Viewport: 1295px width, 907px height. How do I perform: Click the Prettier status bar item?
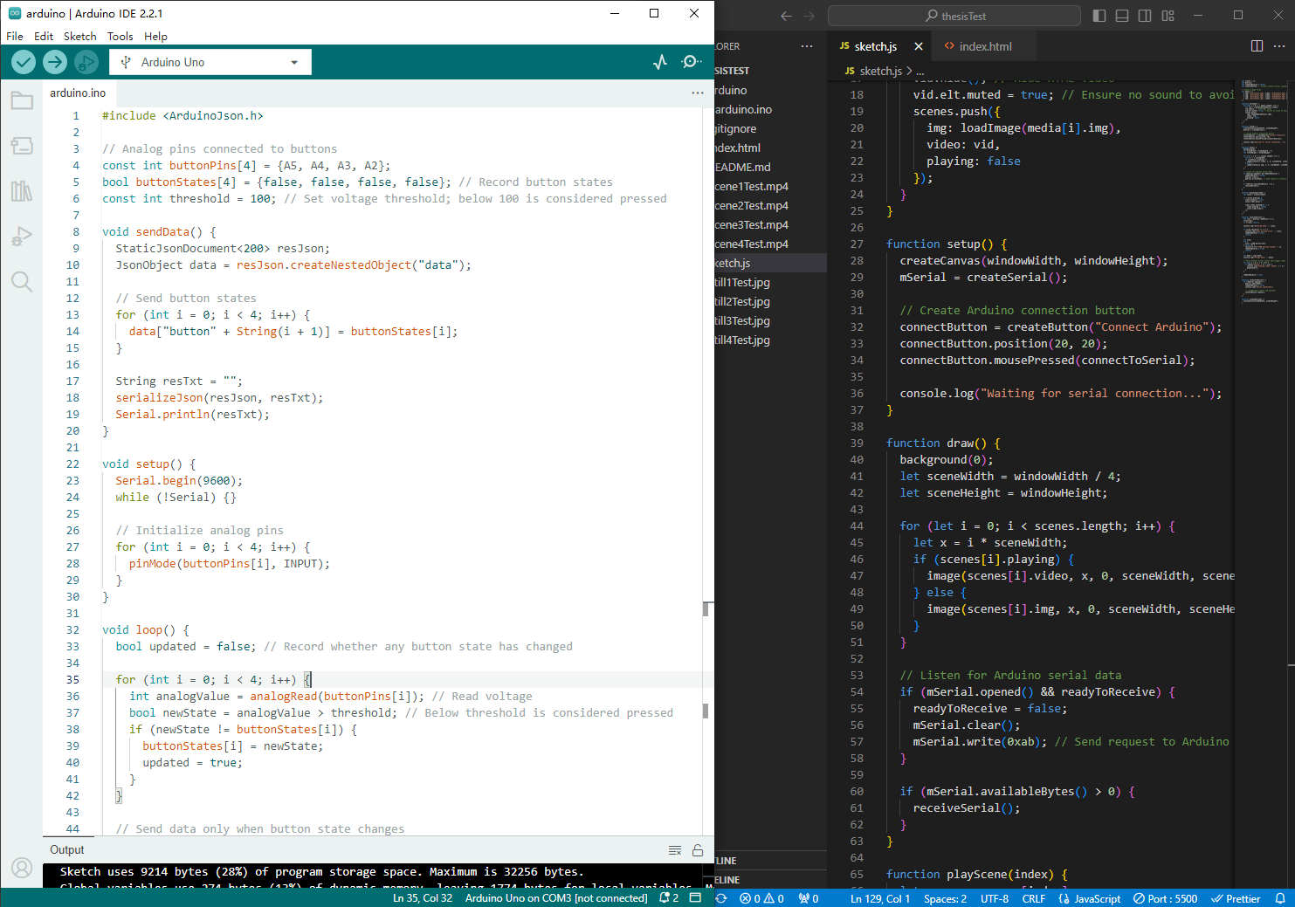coord(1236,898)
